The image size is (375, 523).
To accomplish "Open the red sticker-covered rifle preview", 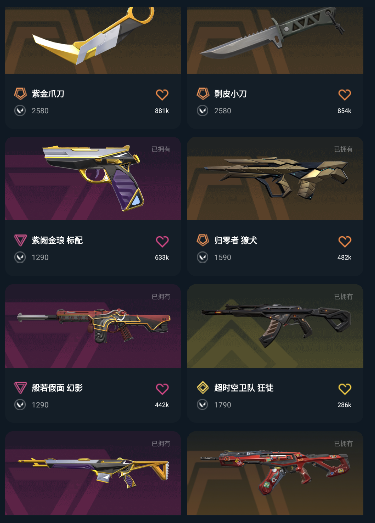I will (275, 473).
